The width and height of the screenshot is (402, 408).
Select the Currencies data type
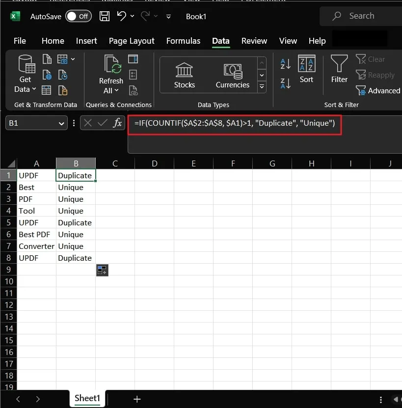232,75
